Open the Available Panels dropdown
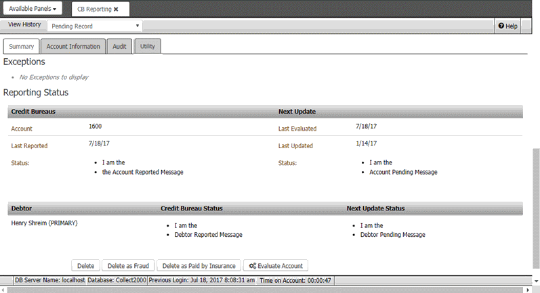The height and width of the screenshot is (293, 540). (x=33, y=9)
